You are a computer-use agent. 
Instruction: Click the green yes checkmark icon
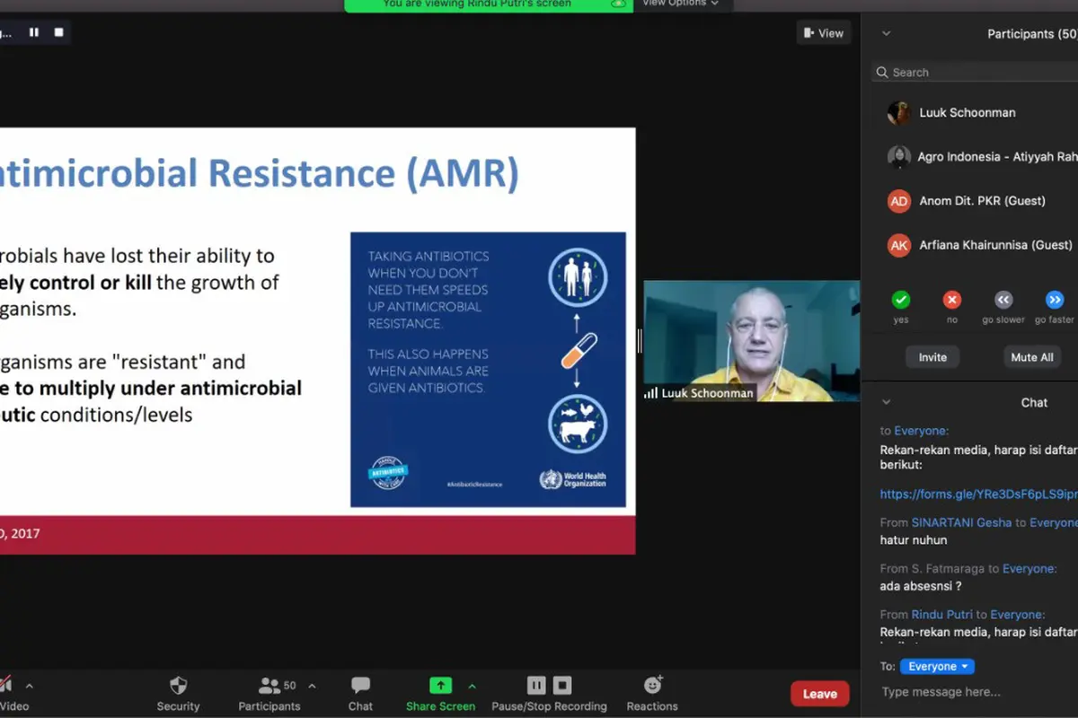click(x=901, y=300)
